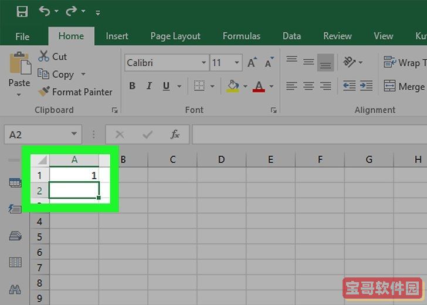Increase font size with the large A icon
427x305 pixels.
[252, 63]
